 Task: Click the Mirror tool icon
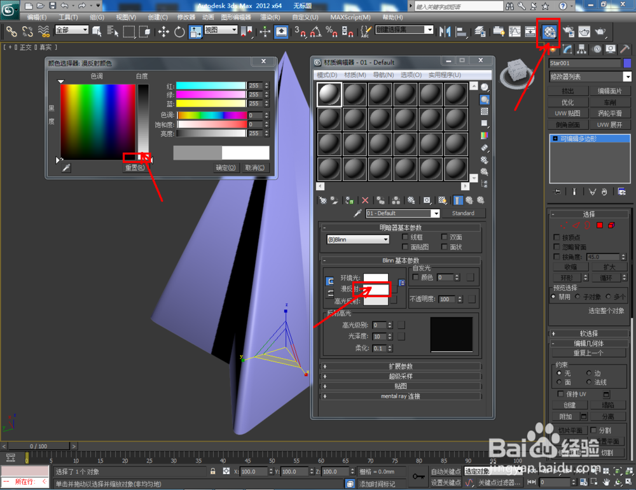(445, 32)
